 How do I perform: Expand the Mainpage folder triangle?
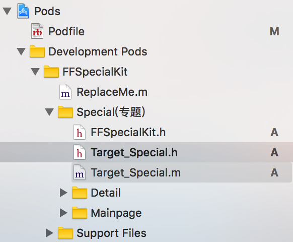[x=63, y=213]
